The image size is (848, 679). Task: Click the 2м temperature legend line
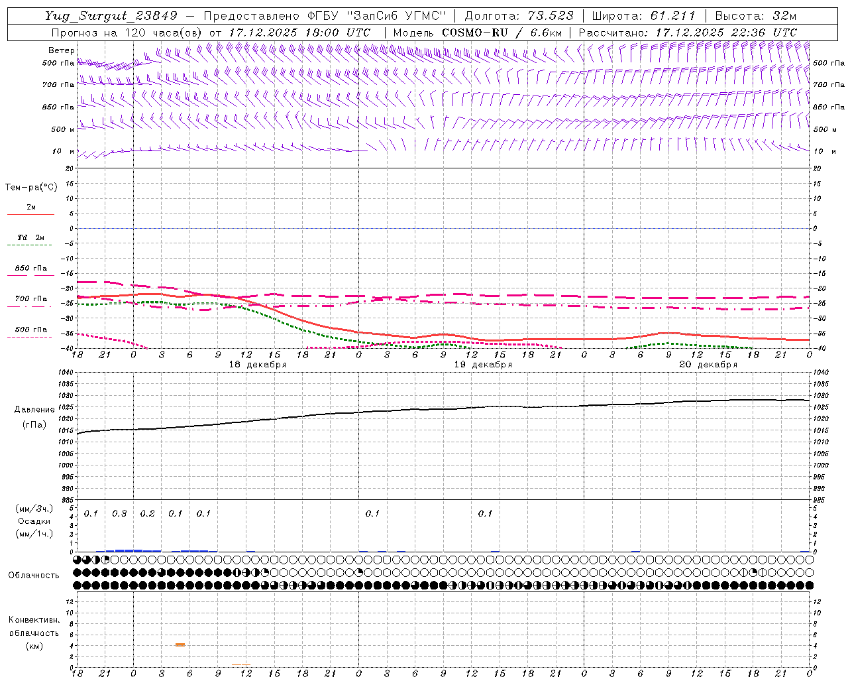point(30,211)
